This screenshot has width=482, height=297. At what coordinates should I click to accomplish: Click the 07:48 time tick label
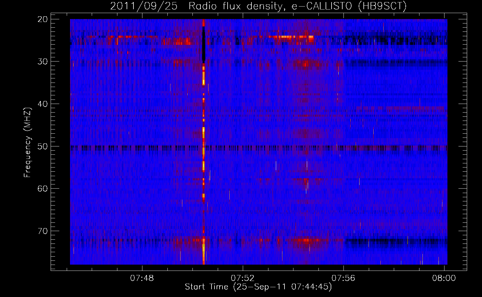142,278
